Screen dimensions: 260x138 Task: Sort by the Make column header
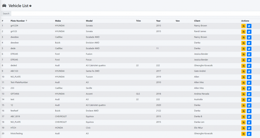58,21
